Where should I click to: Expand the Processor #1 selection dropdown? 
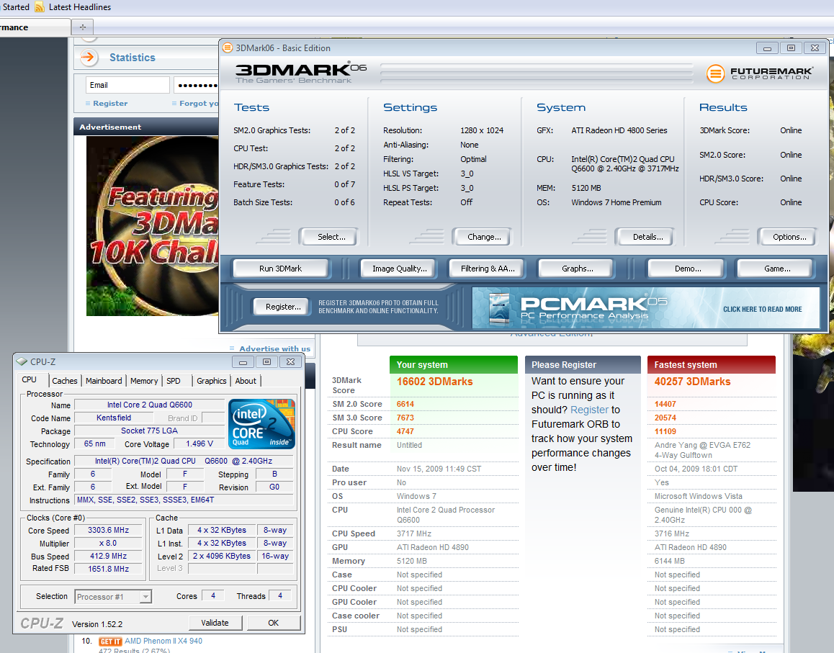(145, 597)
